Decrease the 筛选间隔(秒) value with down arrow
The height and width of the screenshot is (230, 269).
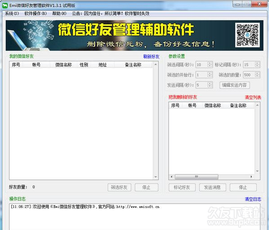pyautogui.click(x=210, y=66)
